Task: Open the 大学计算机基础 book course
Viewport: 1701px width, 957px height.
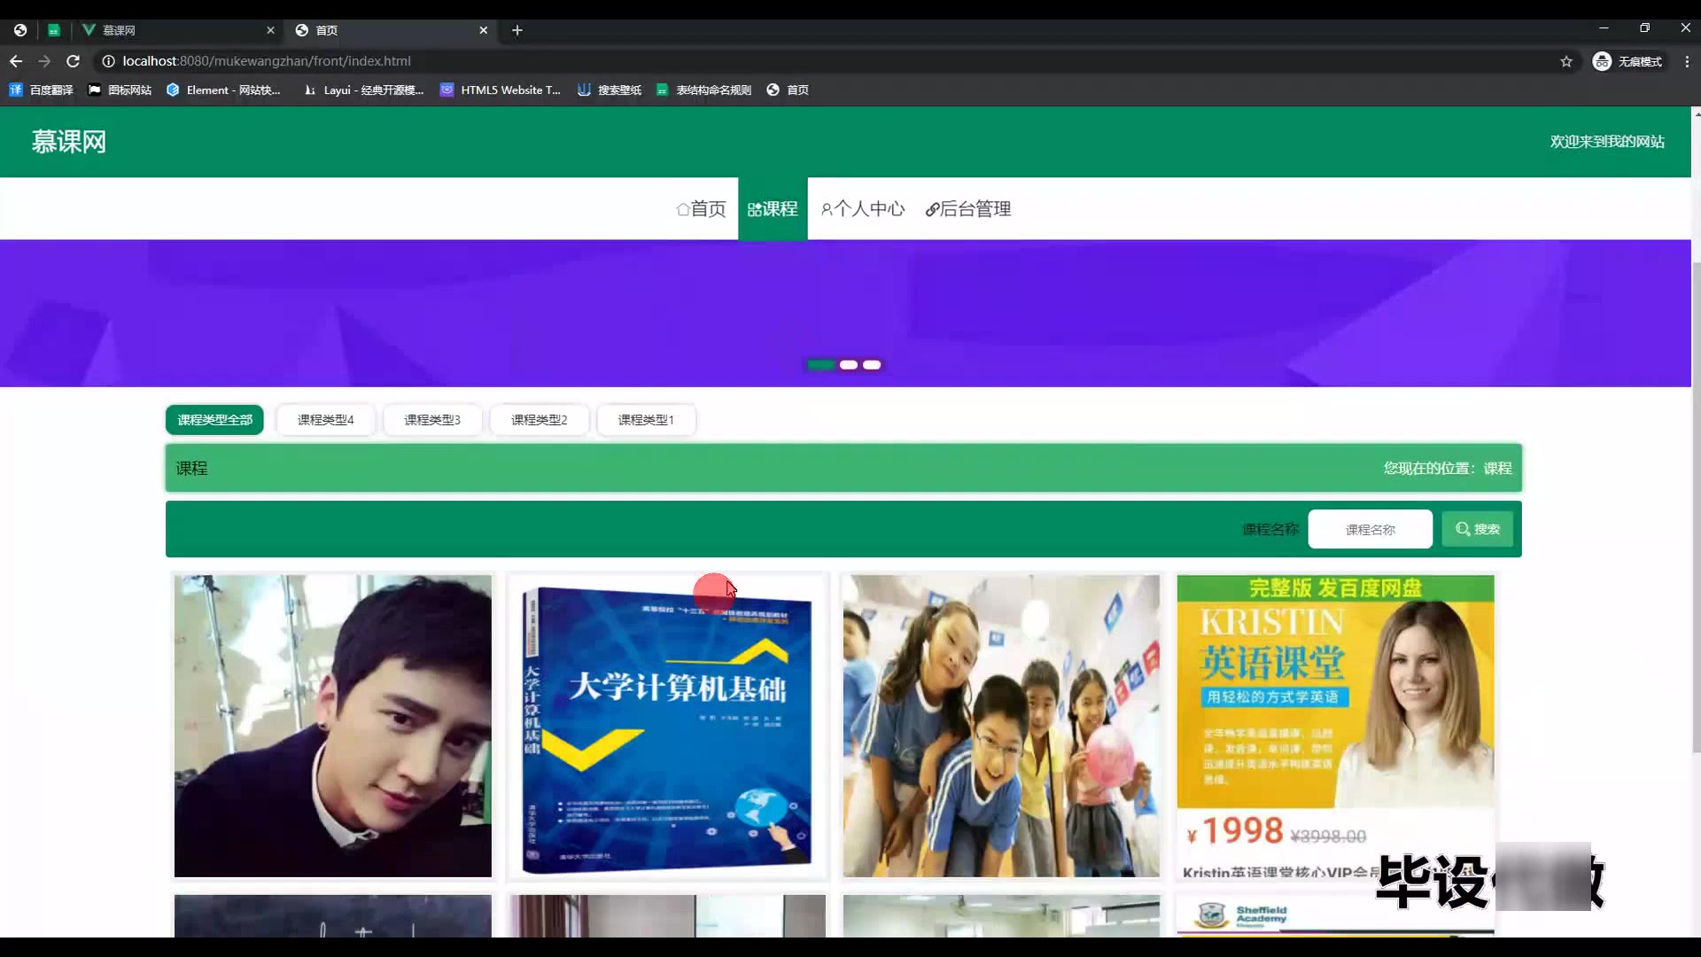Action: [x=666, y=727]
